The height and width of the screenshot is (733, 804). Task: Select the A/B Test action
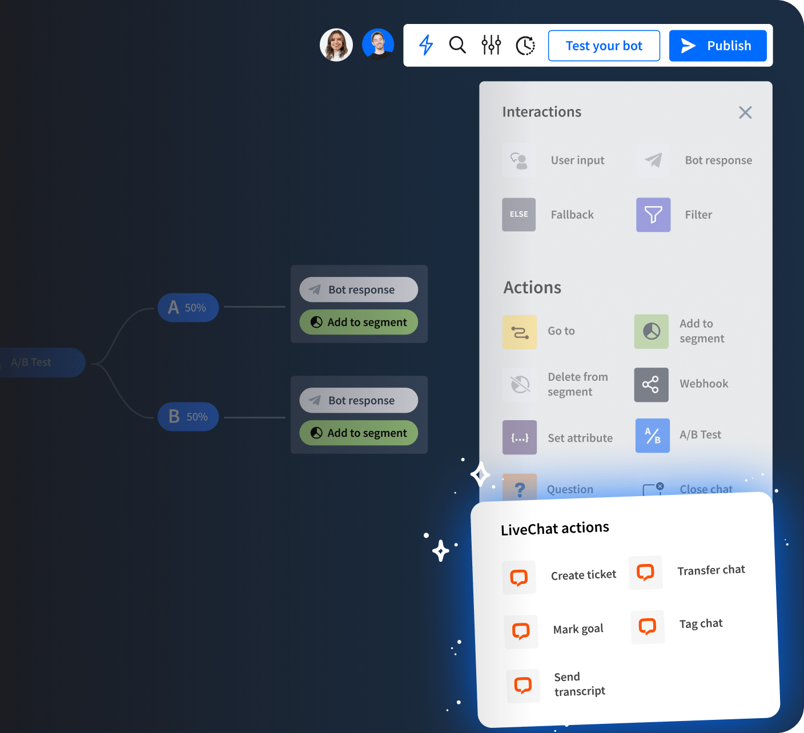point(653,435)
